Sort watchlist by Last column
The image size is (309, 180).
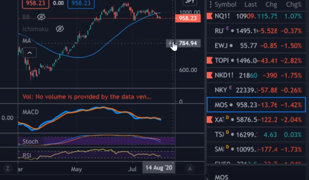250,4
